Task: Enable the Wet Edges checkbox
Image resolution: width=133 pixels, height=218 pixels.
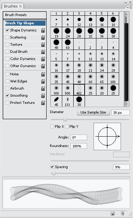Action: (7, 81)
